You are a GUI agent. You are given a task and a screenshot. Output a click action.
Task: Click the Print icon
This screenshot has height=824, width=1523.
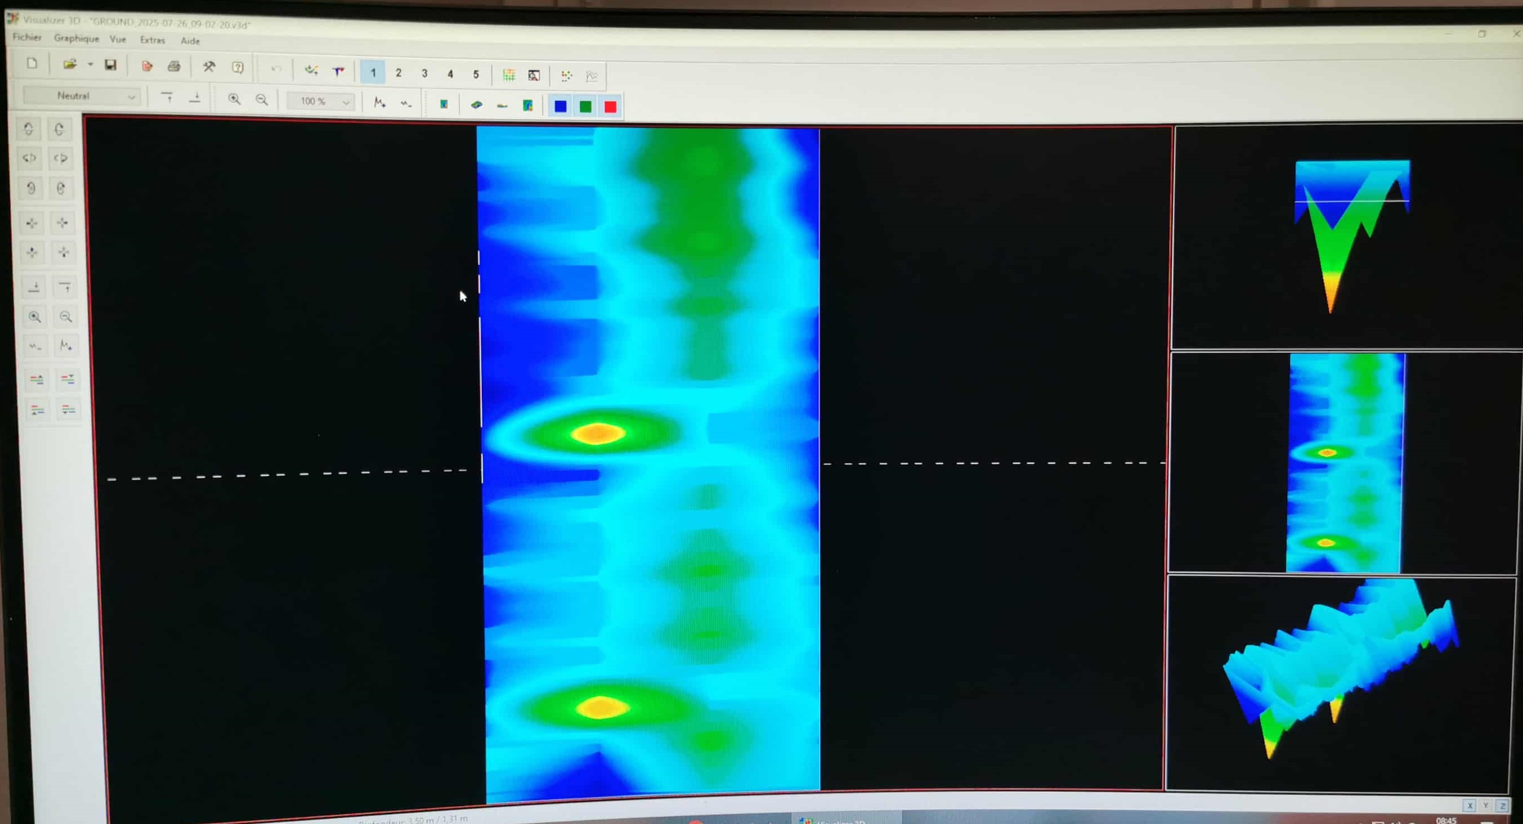coord(173,66)
